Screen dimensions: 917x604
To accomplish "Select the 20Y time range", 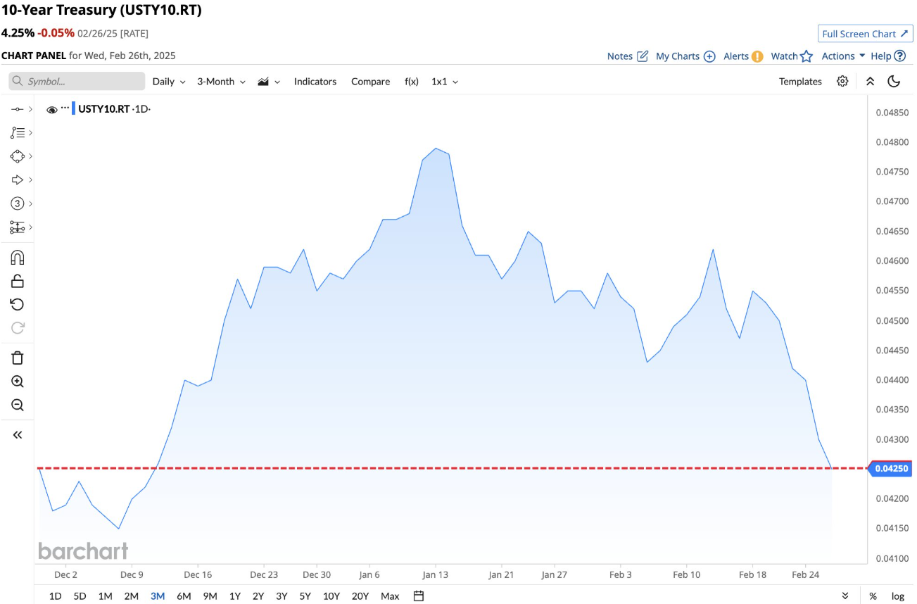I will pos(360,596).
